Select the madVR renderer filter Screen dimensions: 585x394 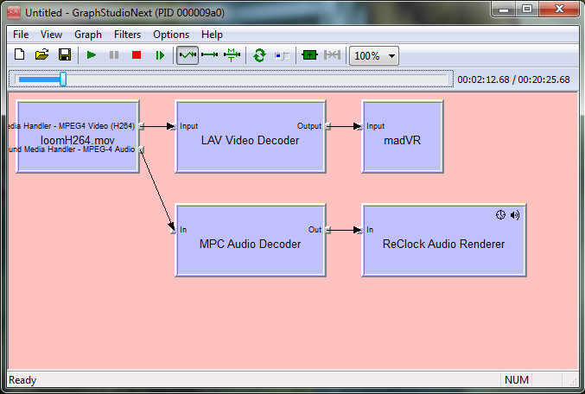pyautogui.click(x=403, y=137)
